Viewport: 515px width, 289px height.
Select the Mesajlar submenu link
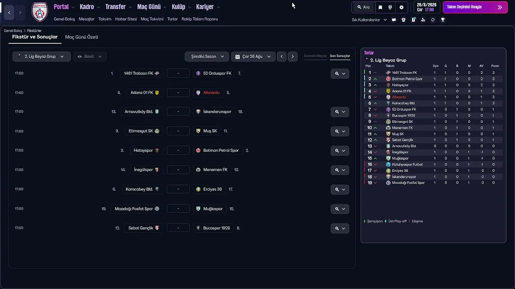pyautogui.click(x=87, y=19)
